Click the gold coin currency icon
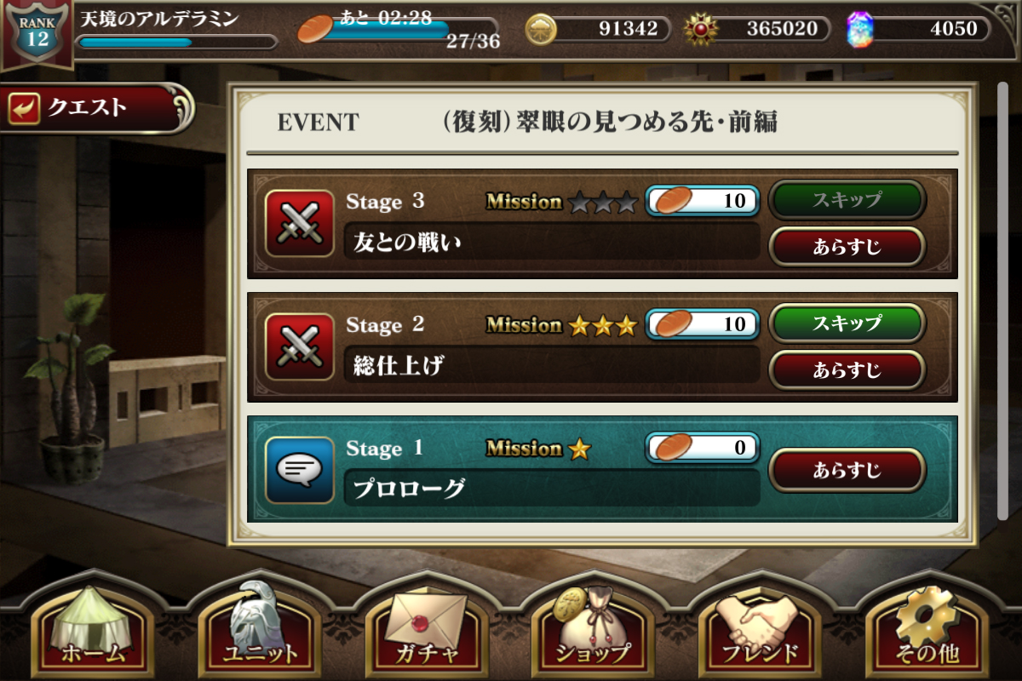 coord(541,29)
